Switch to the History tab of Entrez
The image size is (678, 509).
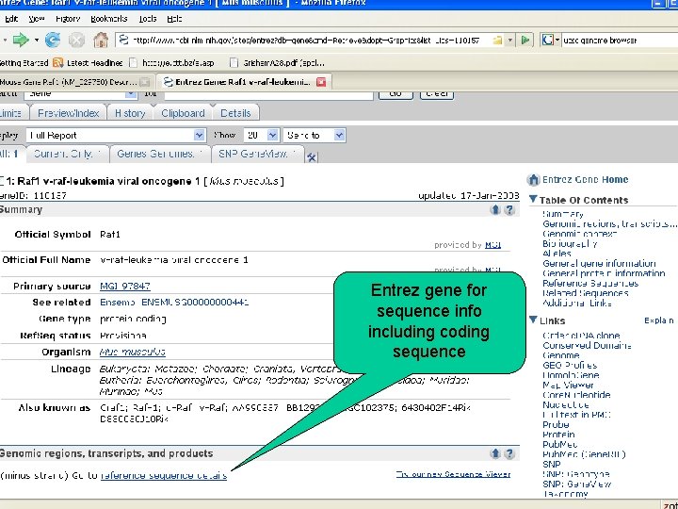tap(130, 113)
